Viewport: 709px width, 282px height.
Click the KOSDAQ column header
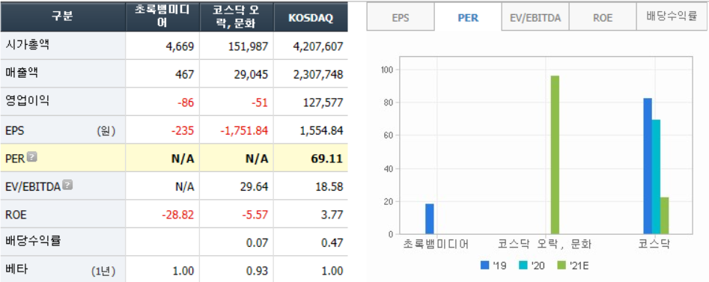311,16
